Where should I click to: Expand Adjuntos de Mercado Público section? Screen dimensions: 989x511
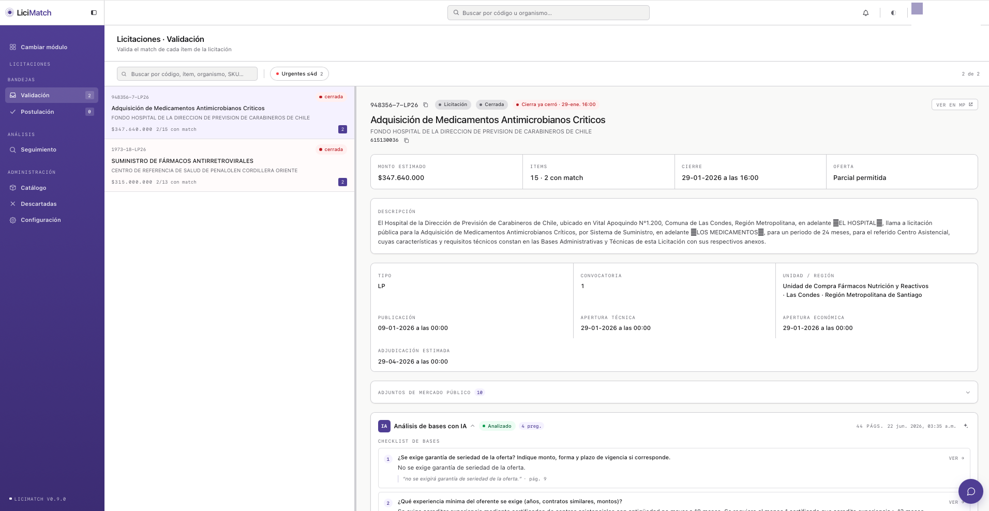pyautogui.click(x=674, y=393)
